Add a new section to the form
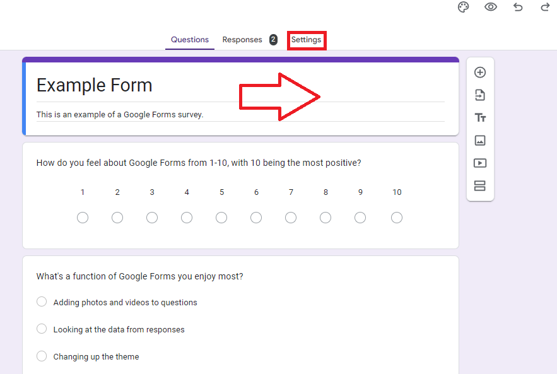 tap(480, 186)
